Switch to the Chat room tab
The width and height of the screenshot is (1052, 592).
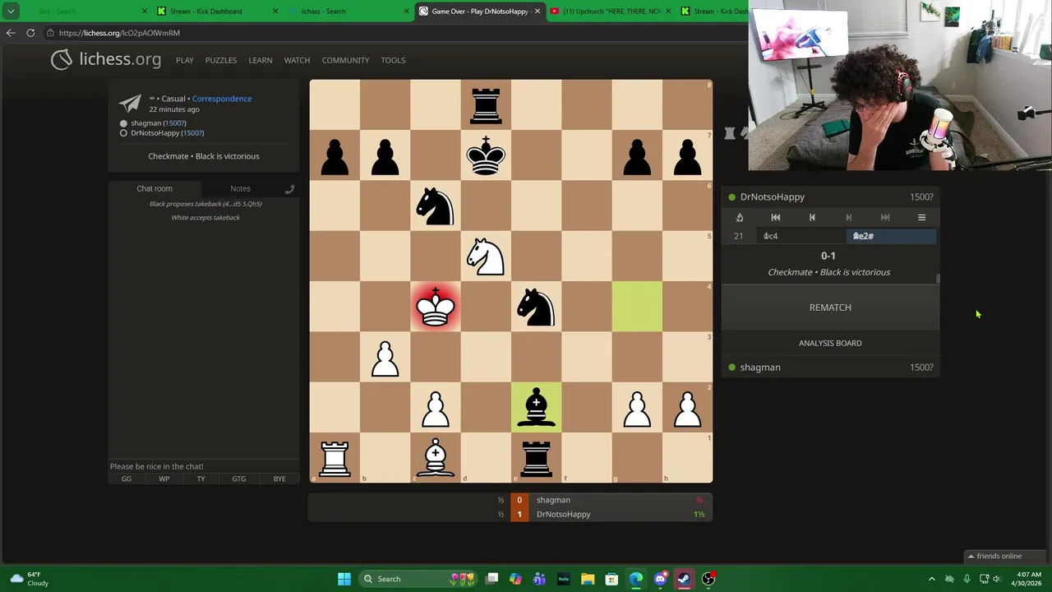[x=155, y=188]
